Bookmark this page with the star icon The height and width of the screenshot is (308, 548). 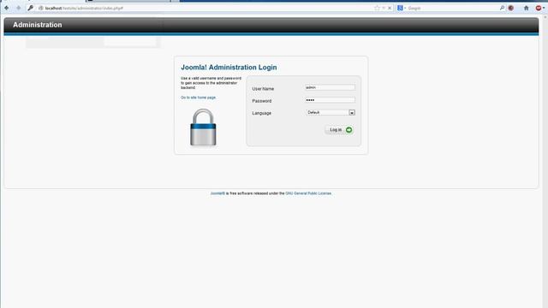coord(377,8)
